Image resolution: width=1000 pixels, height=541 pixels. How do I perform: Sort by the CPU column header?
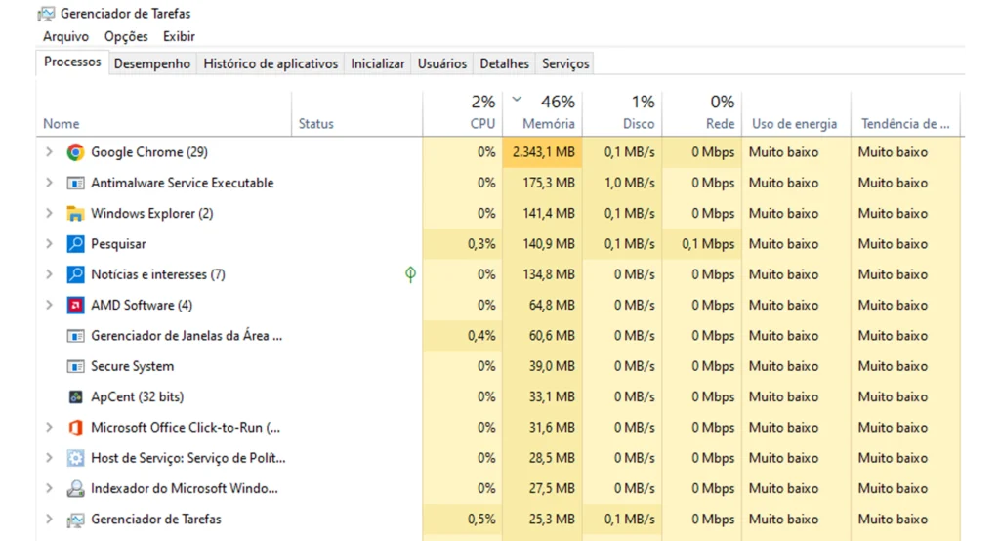(x=462, y=113)
